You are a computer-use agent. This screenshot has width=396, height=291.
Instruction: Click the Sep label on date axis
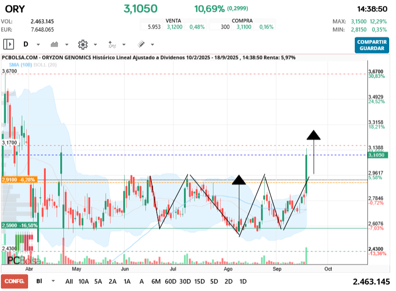[277, 269]
